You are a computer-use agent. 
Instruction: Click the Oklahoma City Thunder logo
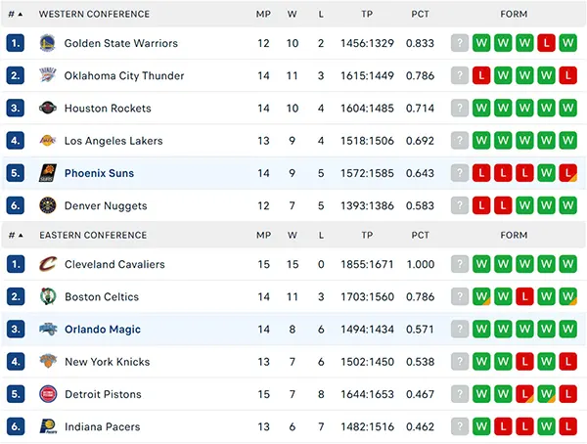tap(48, 75)
